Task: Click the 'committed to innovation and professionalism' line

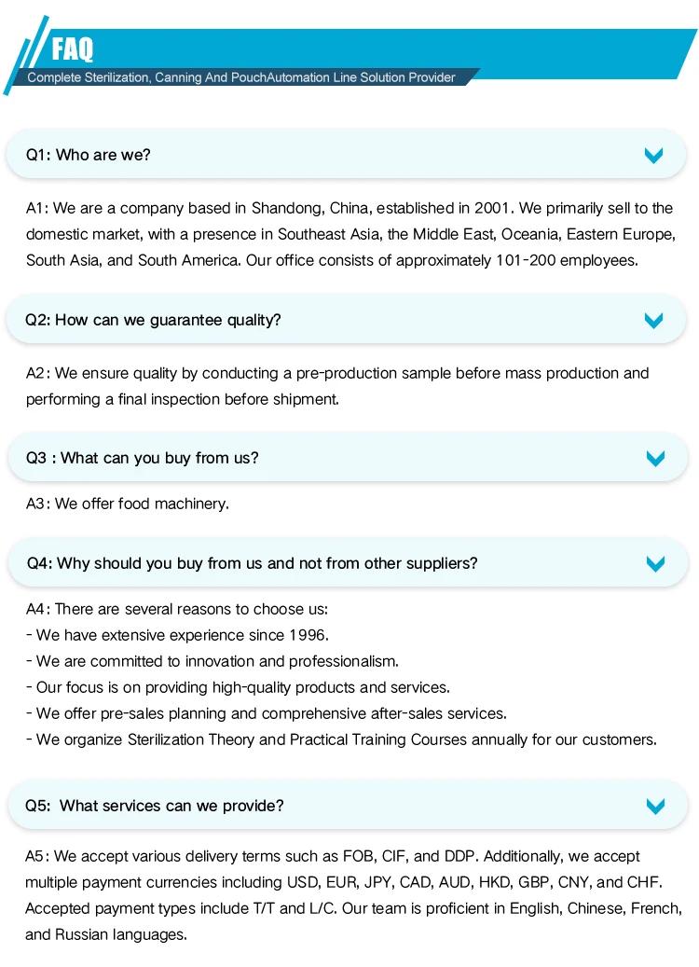Action: coord(212,661)
